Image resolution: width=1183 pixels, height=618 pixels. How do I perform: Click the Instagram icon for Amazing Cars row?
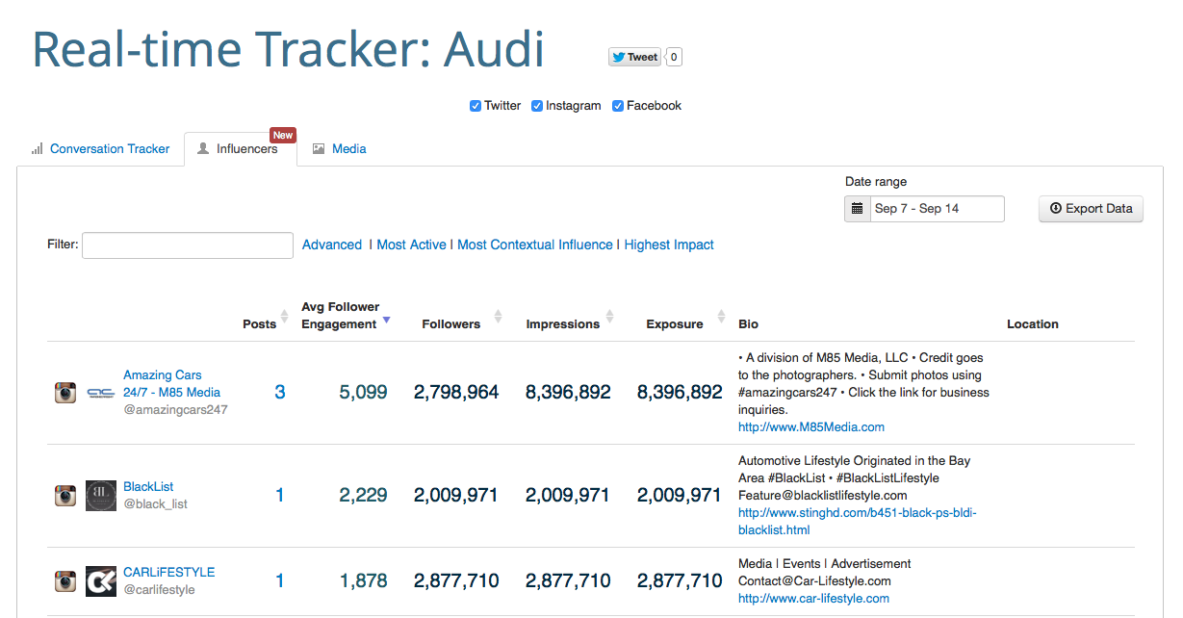[65, 393]
